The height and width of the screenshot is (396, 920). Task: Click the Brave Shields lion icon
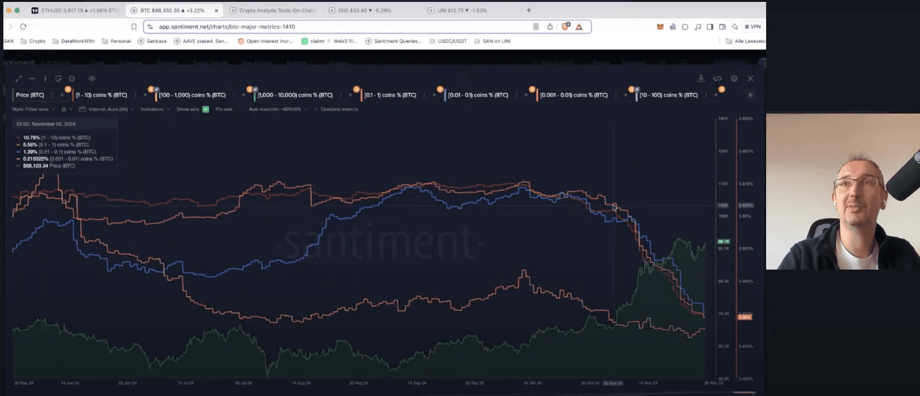click(565, 27)
